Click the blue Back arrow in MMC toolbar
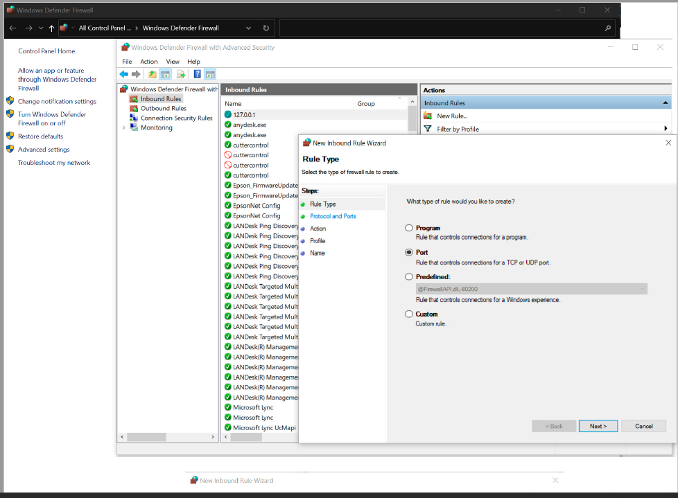The width and height of the screenshot is (678, 498). pyautogui.click(x=123, y=74)
